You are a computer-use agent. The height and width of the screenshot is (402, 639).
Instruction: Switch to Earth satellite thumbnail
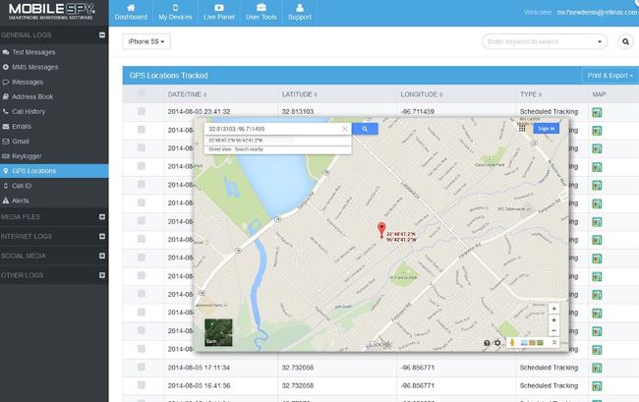click(x=218, y=332)
